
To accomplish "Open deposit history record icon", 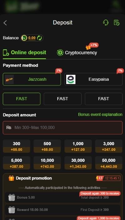I will (x=117, y=23).
